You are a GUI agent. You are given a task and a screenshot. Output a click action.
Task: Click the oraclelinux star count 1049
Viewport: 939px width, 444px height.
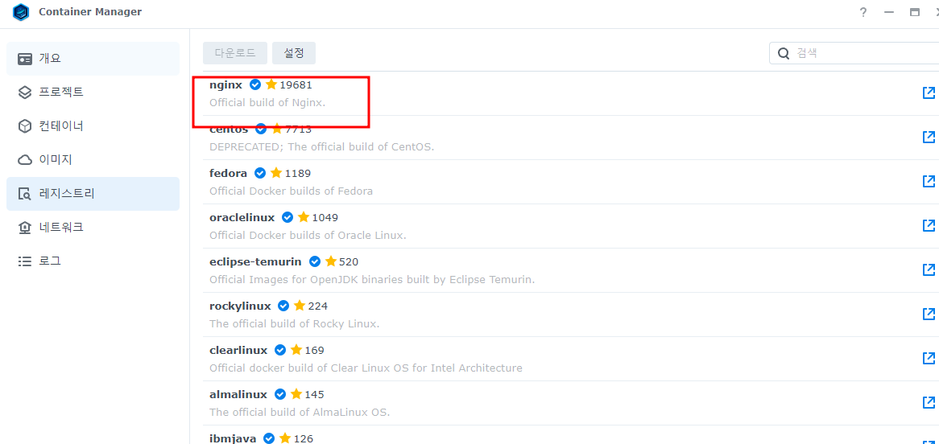[x=325, y=217]
